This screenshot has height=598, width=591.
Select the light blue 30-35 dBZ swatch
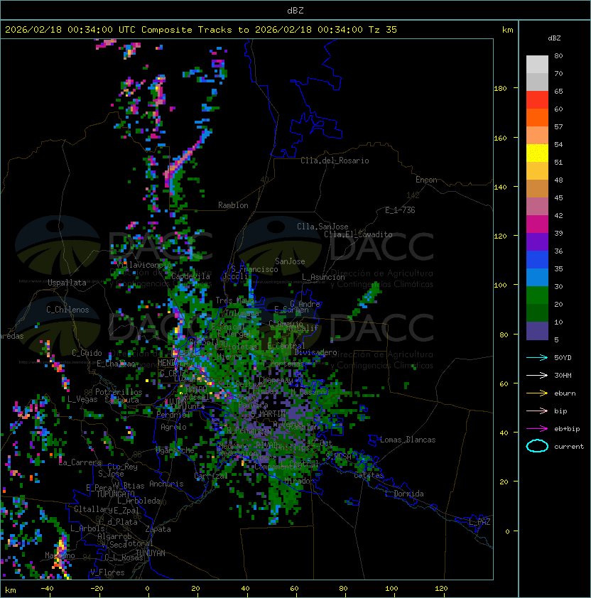[537, 277]
